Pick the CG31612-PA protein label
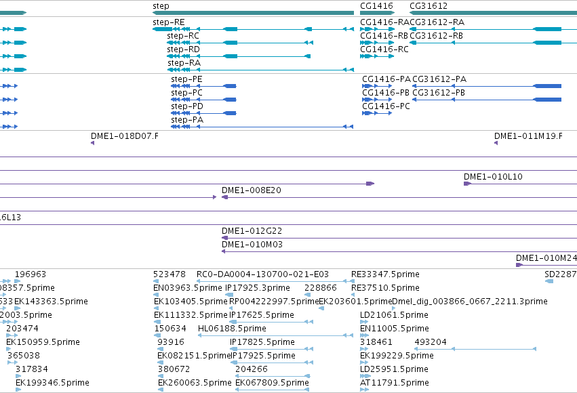577x393 pixels. point(439,79)
